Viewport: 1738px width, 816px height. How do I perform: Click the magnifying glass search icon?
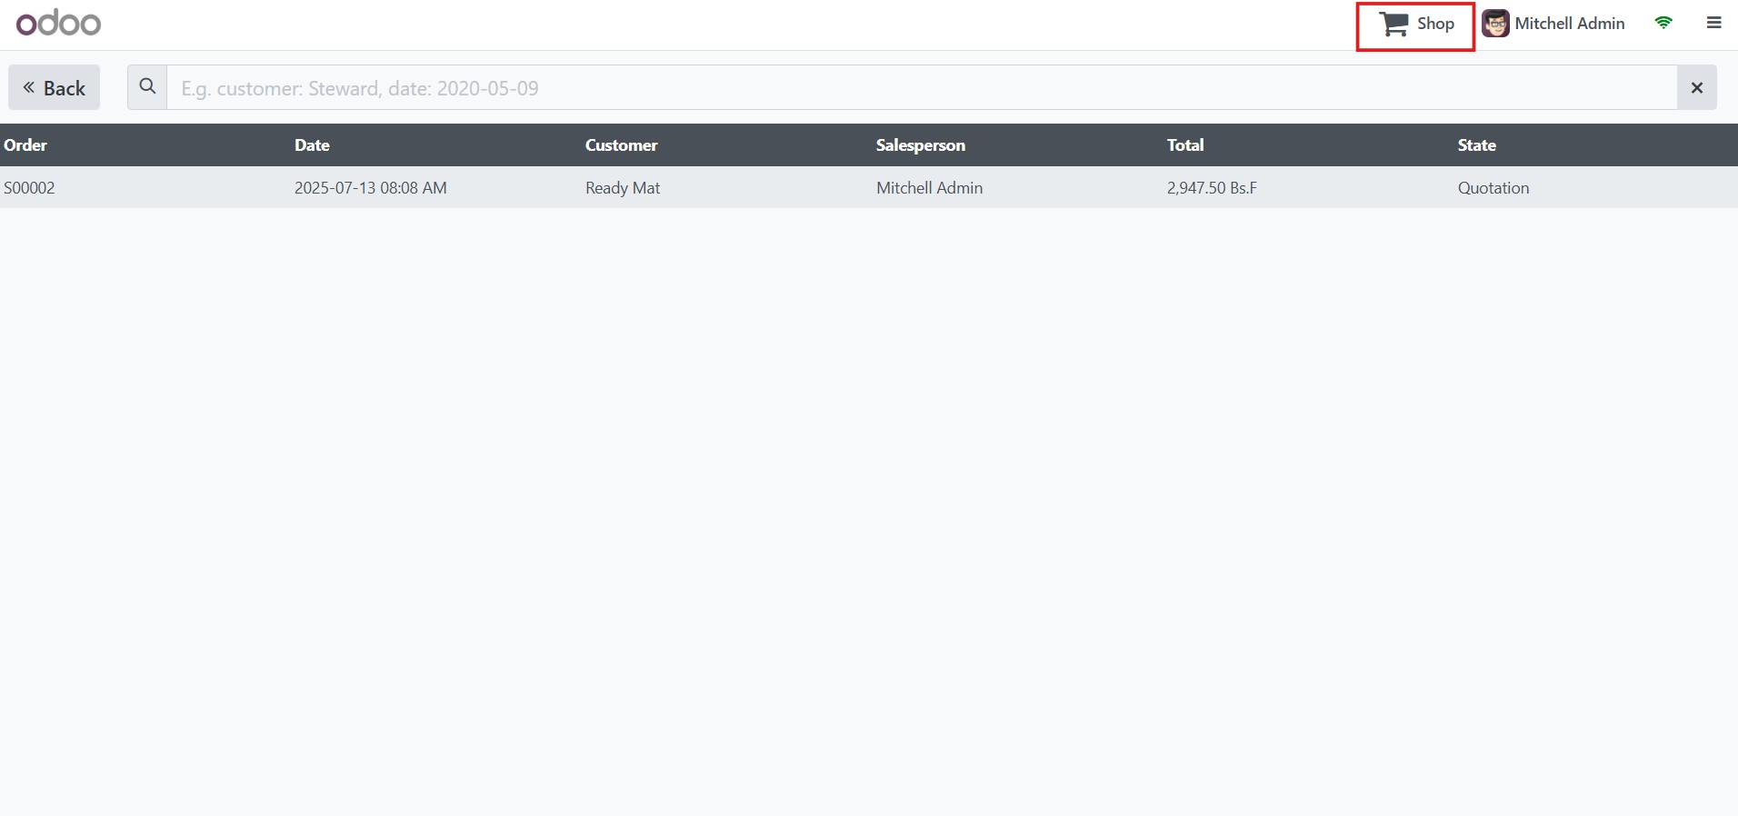147,87
